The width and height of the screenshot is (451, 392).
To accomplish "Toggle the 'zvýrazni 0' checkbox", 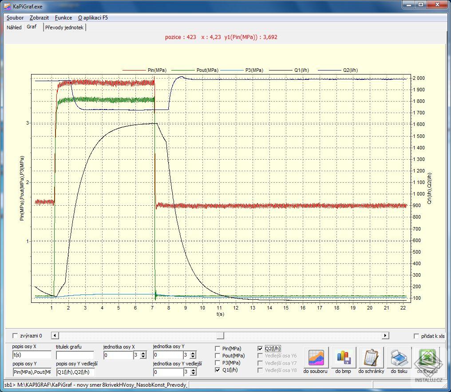I will click(x=16, y=336).
